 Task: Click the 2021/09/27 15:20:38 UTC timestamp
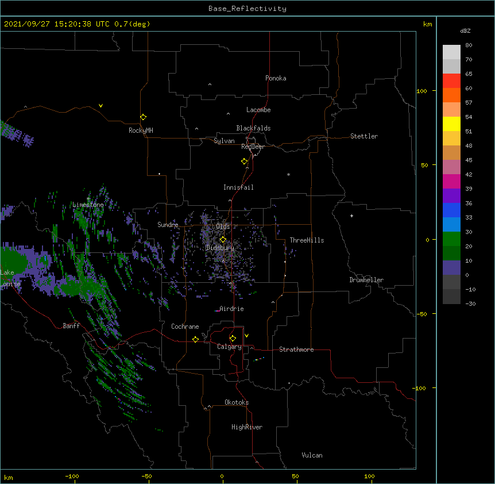(57, 24)
